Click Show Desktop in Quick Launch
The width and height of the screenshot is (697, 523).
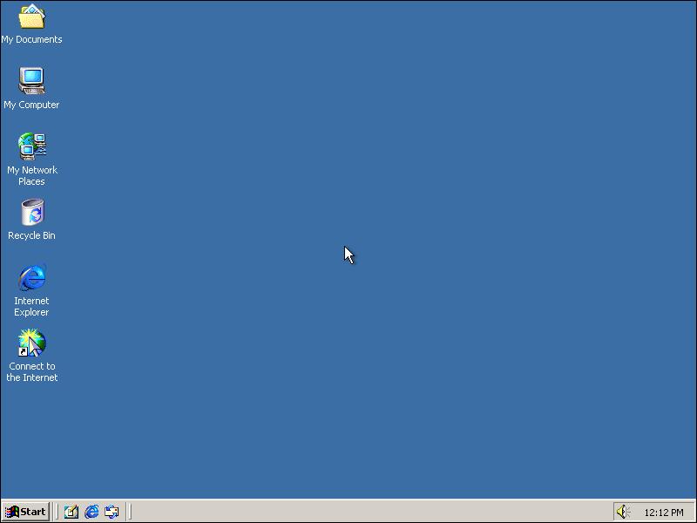pyautogui.click(x=71, y=512)
